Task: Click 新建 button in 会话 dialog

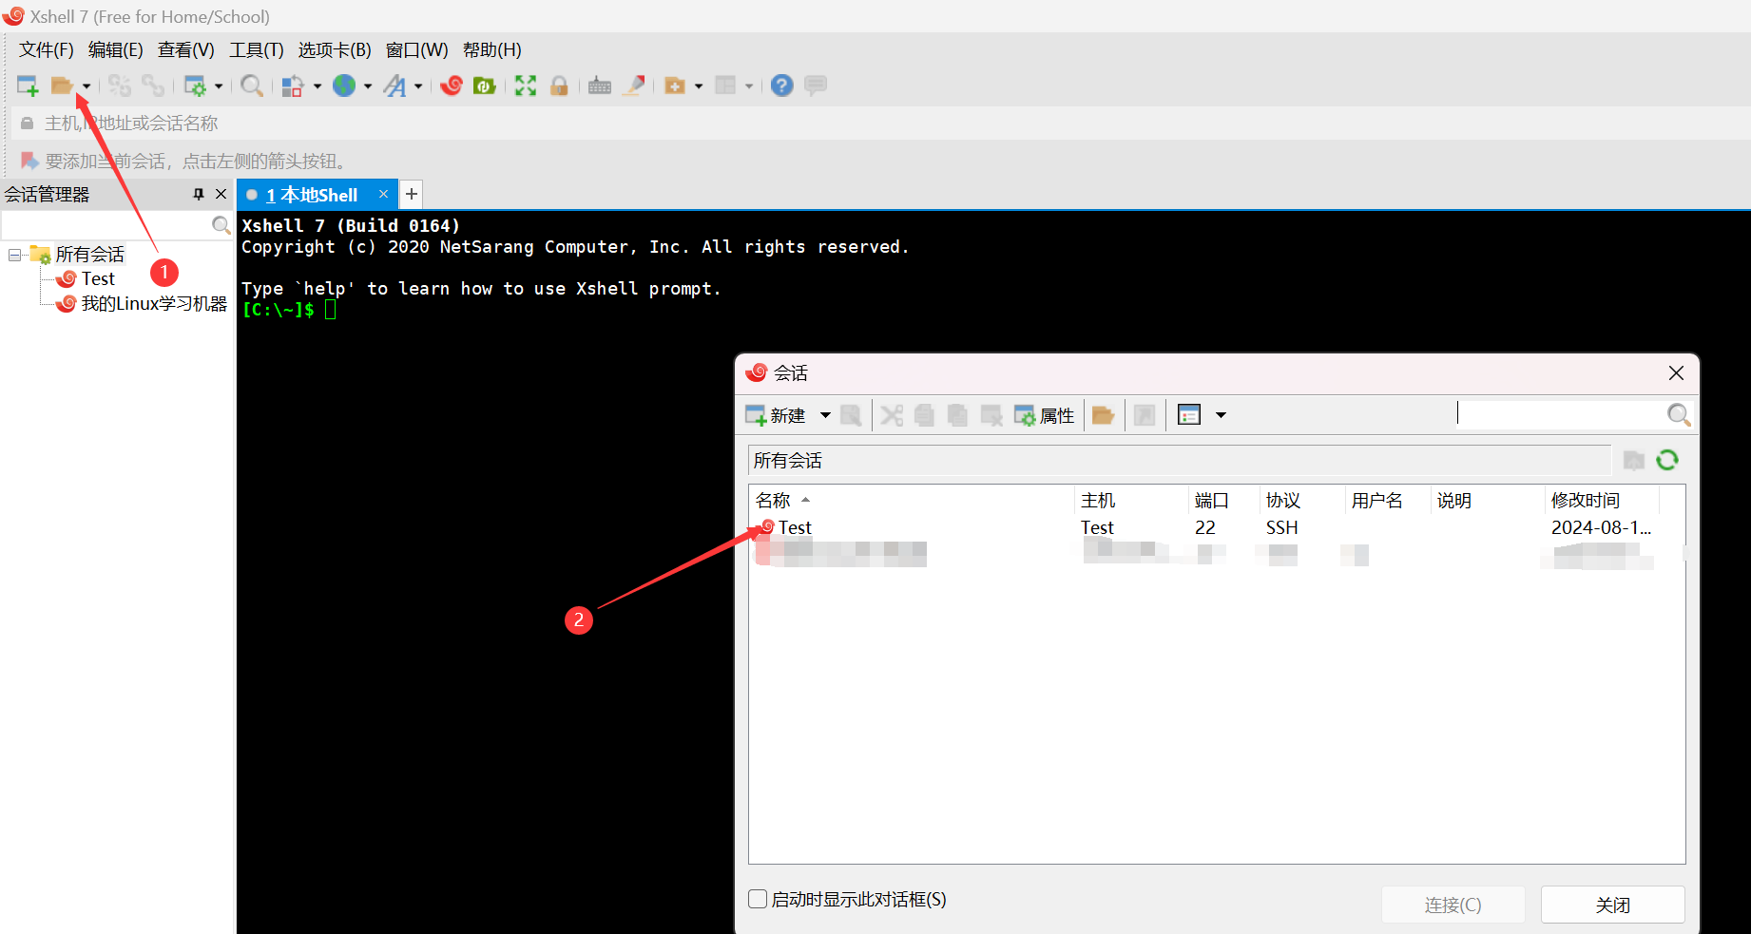Action: [x=776, y=415]
